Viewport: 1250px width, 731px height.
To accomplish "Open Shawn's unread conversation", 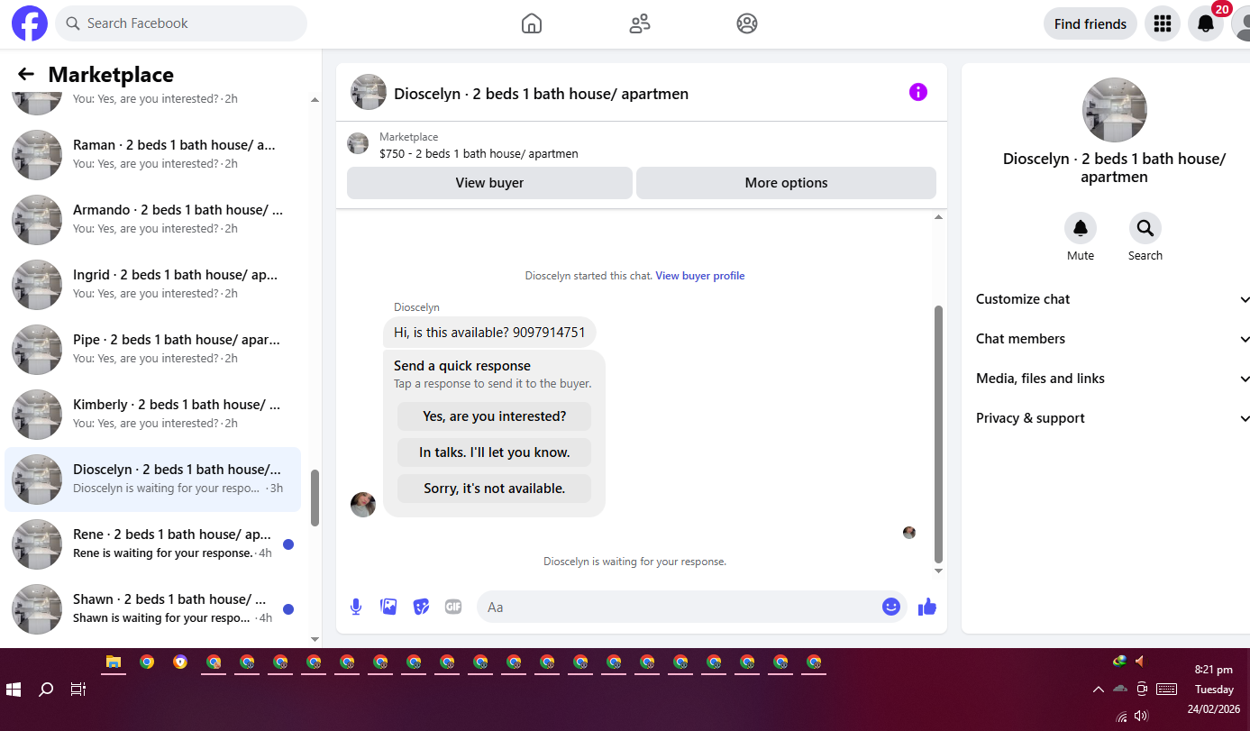I will 153,609.
